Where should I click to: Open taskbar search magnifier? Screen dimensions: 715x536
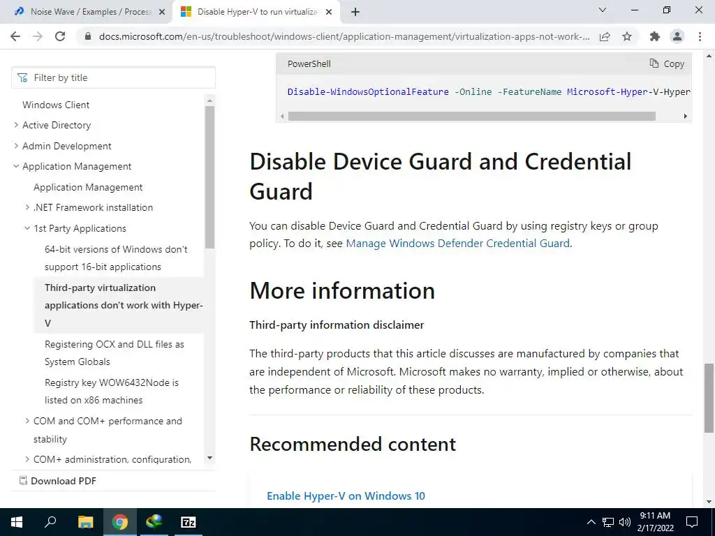pos(50,522)
